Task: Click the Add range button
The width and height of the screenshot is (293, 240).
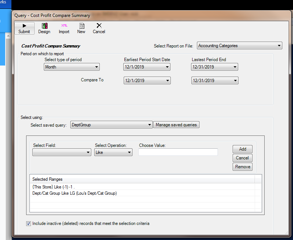Action: tap(243, 149)
